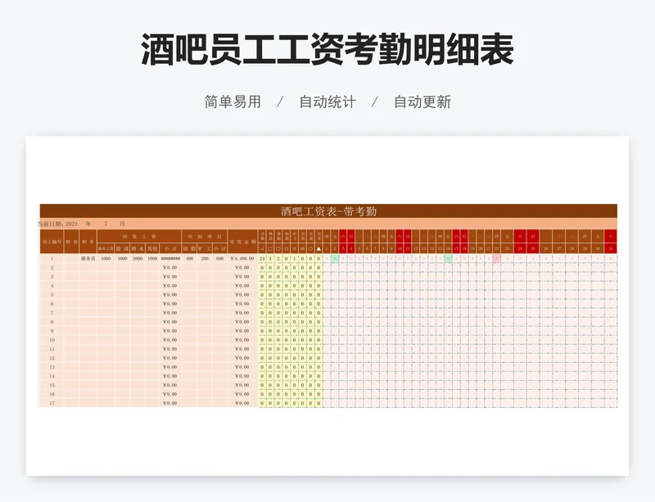This screenshot has width=655, height=502.
Task: Click the red day 31 header cell
Action: click(x=611, y=249)
